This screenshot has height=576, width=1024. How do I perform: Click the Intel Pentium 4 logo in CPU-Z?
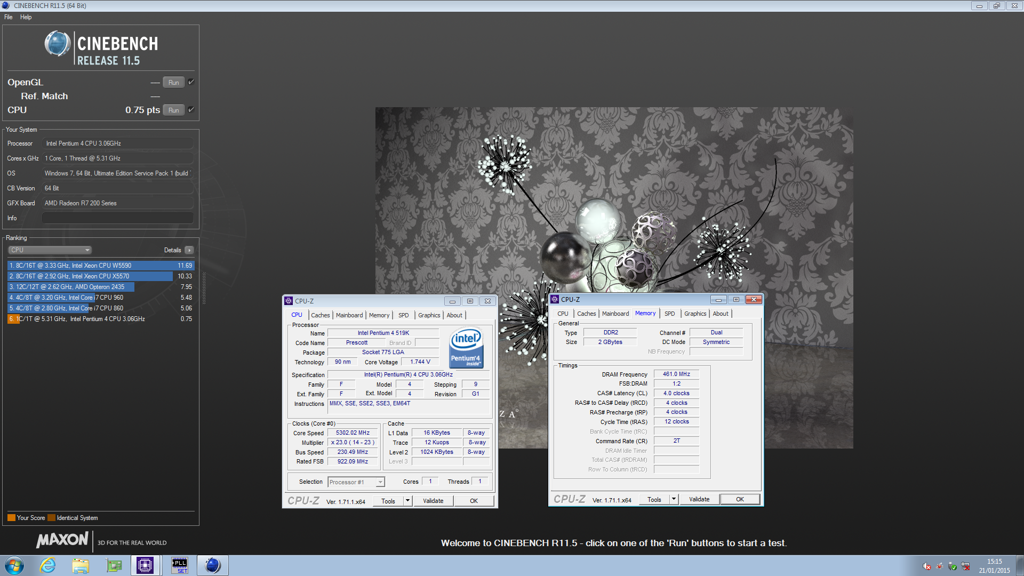point(467,347)
